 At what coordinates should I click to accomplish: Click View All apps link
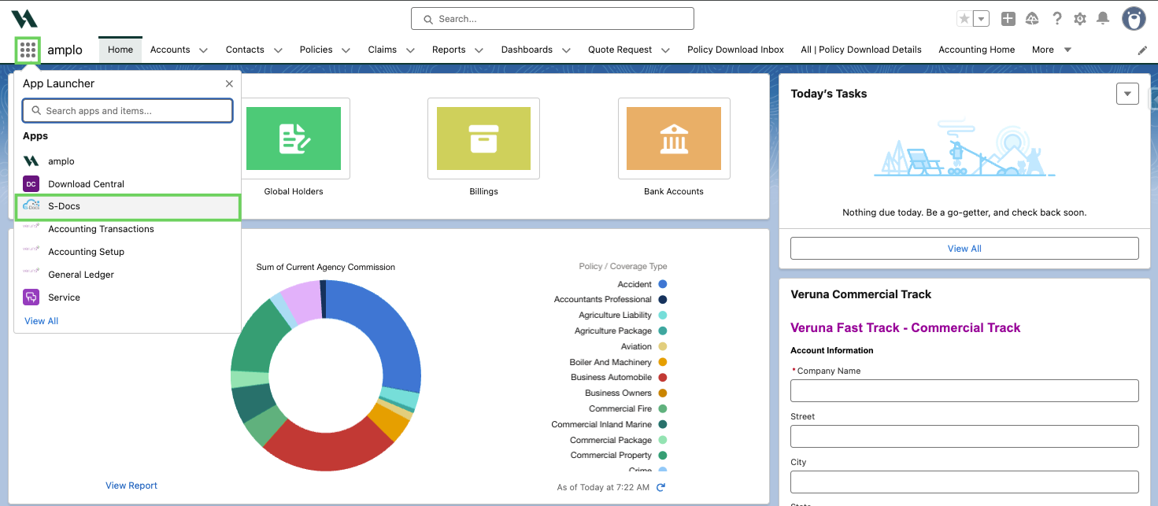pos(42,321)
